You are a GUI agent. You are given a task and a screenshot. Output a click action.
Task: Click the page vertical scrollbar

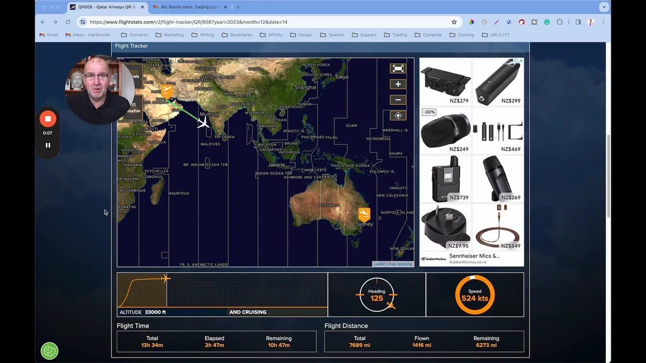pos(608,176)
